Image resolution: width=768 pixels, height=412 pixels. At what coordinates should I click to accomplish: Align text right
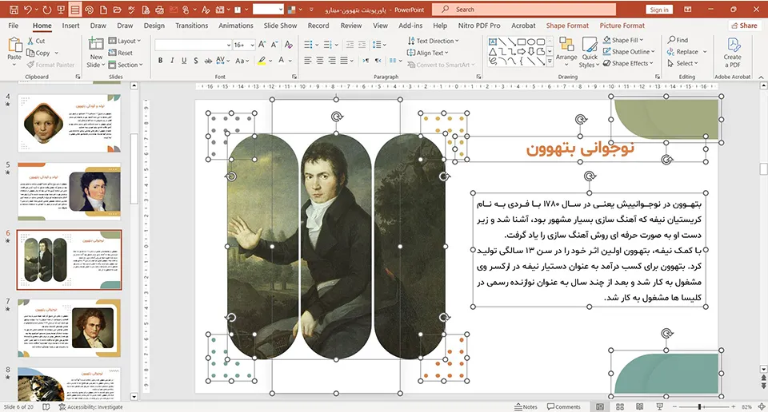point(331,61)
